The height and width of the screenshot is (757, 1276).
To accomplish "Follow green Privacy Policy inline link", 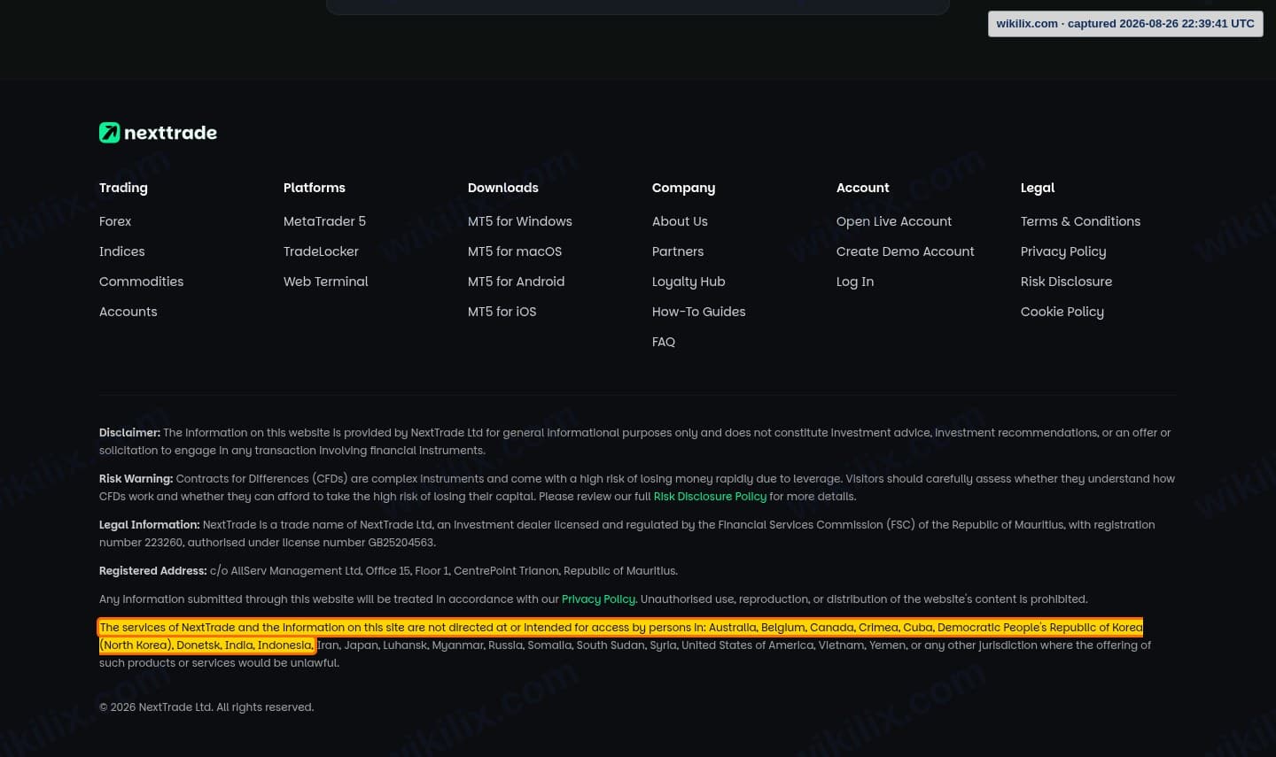I will pos(598,599).
